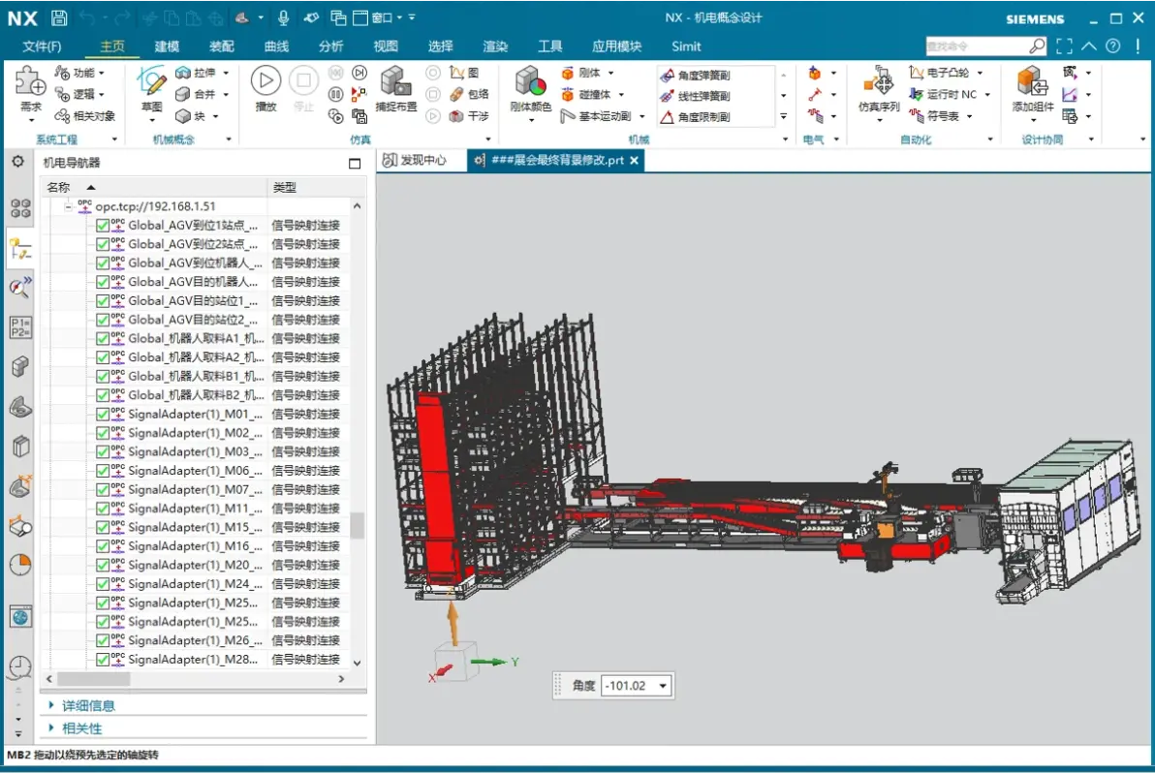This screenshot has height=773, width=1155.
Task: Click the 需求 (Requirements) icon
Action: click(29, 79)
